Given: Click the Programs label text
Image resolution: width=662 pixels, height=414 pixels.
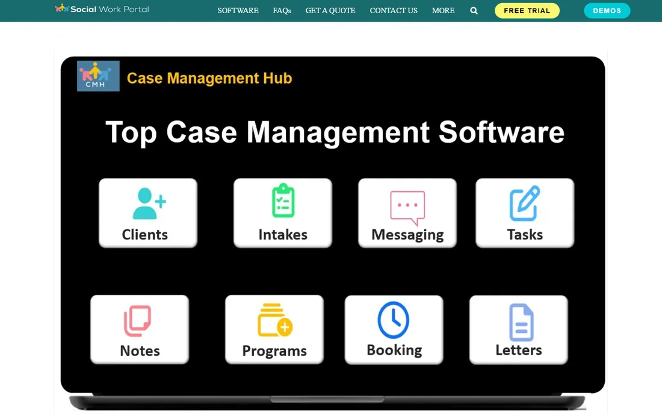Looking at the screenshot, I should [274, 351].
